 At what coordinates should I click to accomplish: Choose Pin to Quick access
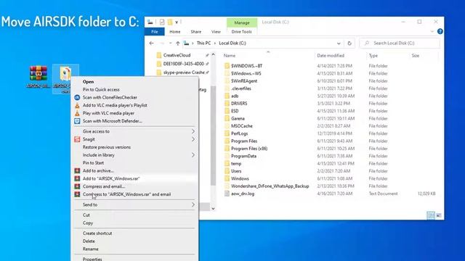pos(101,89)
